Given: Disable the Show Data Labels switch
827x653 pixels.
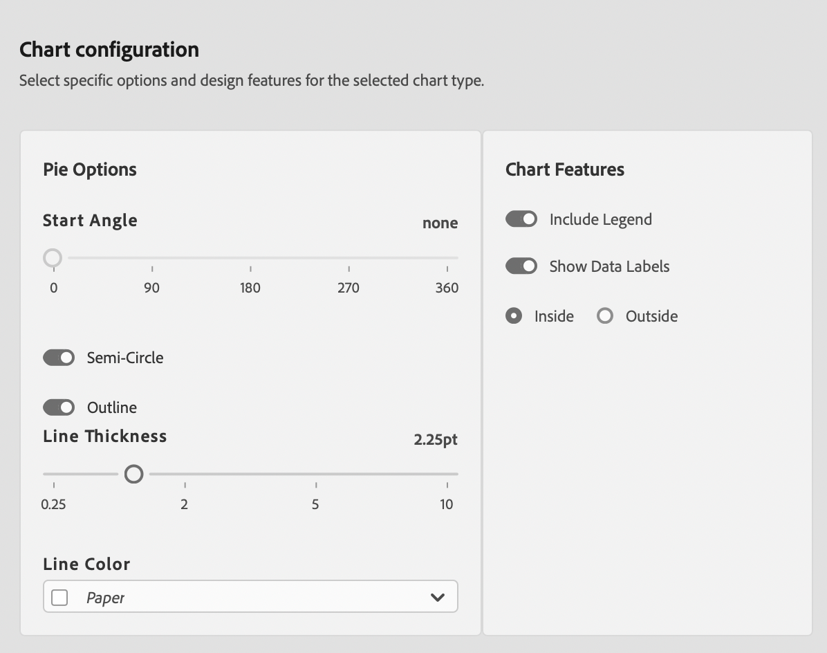Looking at the screenshot, I should pyautogui.click(x=521, y=266).
